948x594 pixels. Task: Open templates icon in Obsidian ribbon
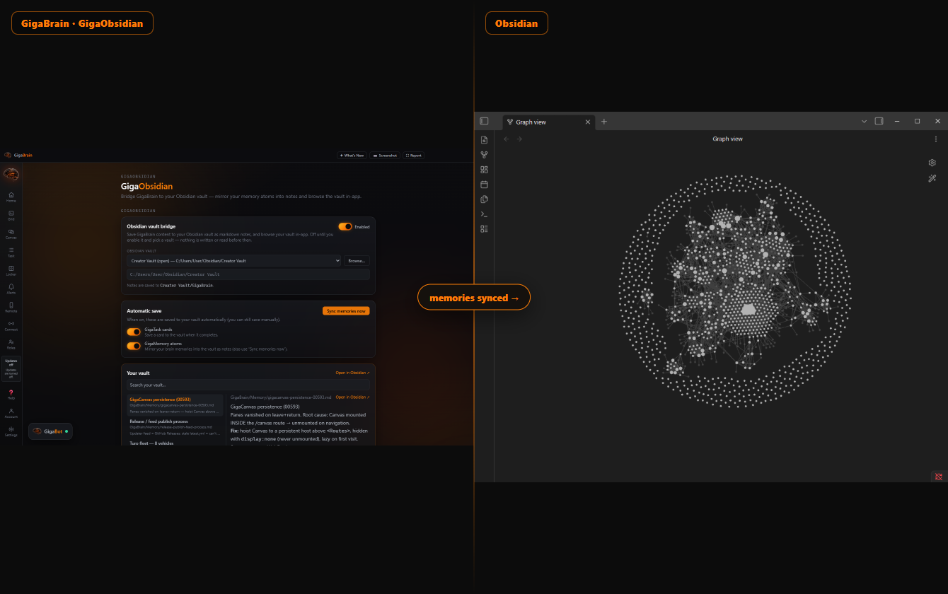coord(484,199)
